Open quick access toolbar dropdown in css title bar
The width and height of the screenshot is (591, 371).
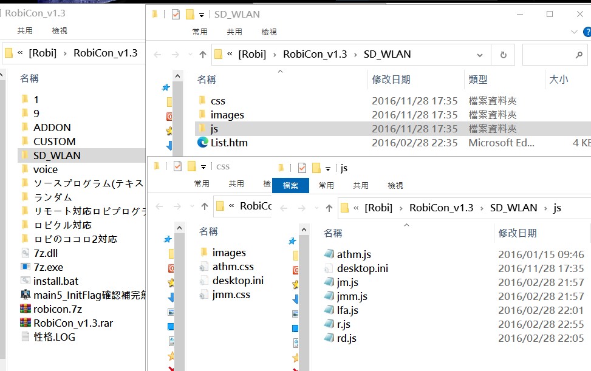click(203, 167)
